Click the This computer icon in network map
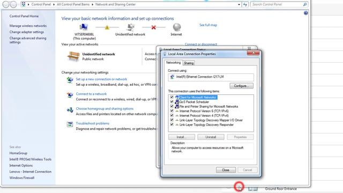343x193 pixels. coord(84,27)
